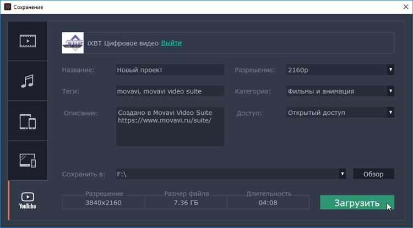The image size is (413, 228).
Task: Open the Разрешение dropdown showing 2160p
Action: [x=340, y=70]
